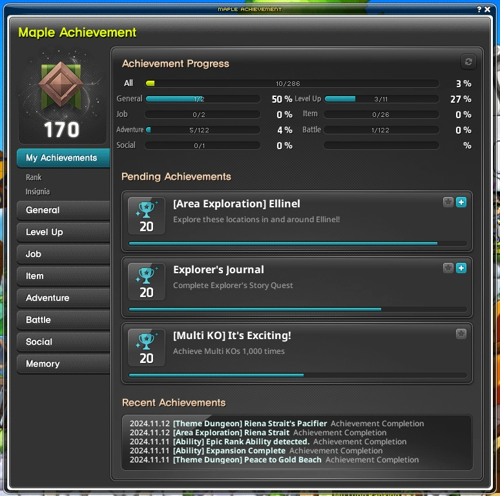Select [Ability] Expansion Complete entry
500x496 pixels.
[x=256, y=450]
